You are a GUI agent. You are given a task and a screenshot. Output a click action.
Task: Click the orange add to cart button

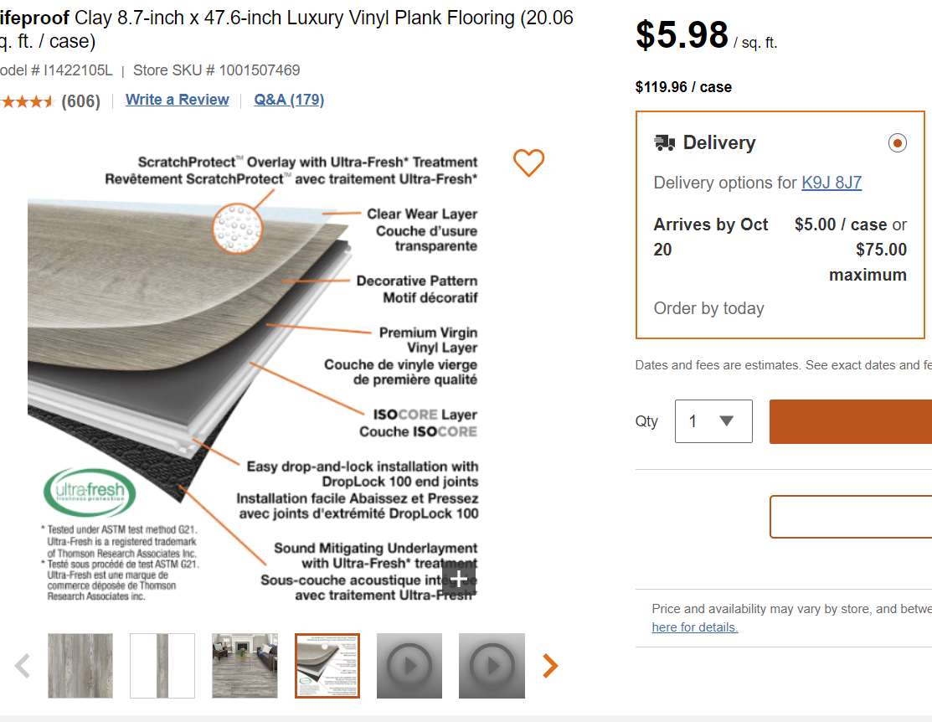[x=850, y=421]
